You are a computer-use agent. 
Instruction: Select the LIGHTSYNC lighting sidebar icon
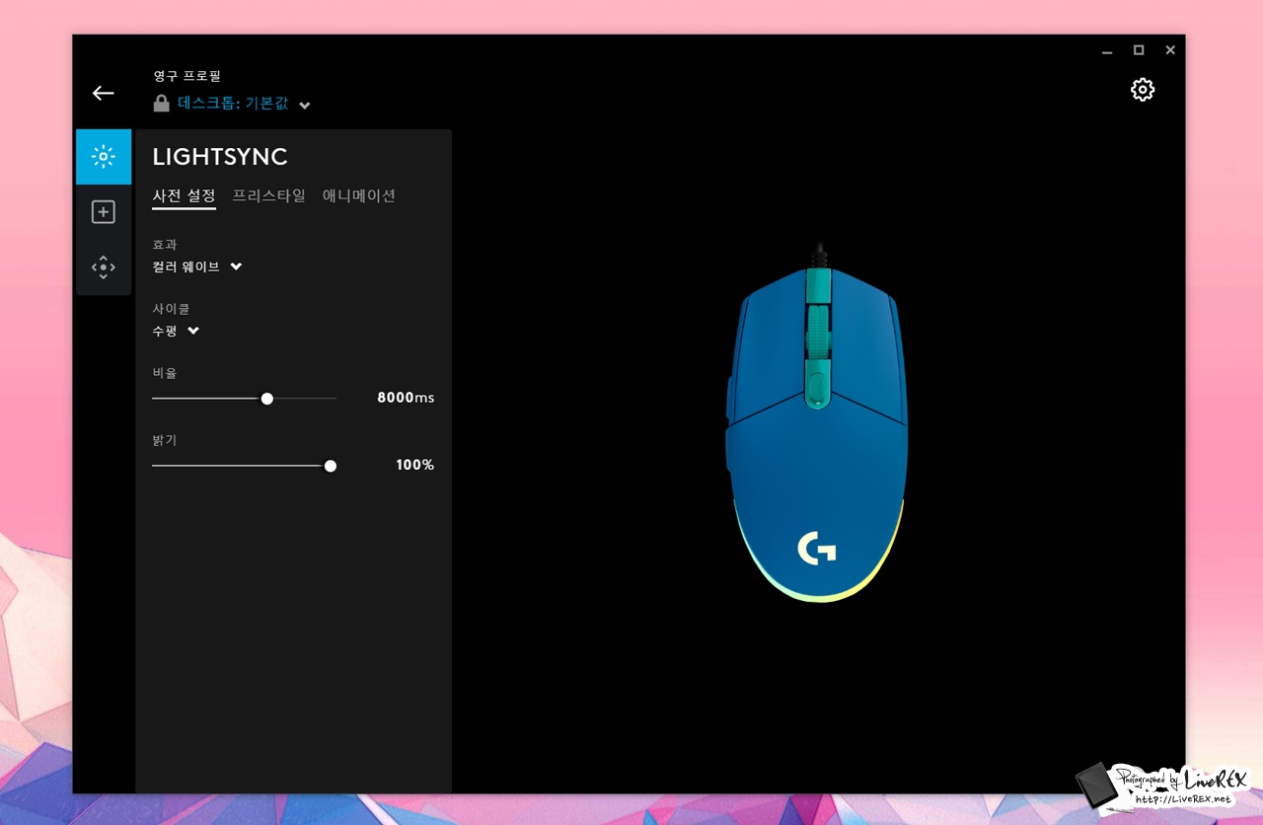coord(104,156)
